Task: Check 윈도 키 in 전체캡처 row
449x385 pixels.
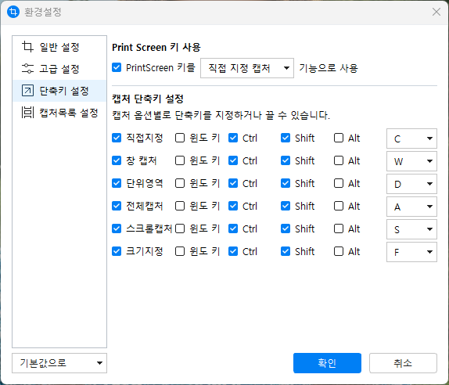Action: tap(180, 206)
